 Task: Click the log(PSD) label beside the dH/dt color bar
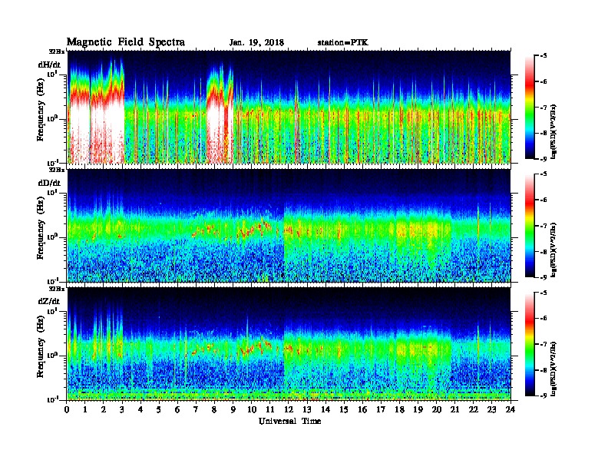554,132
